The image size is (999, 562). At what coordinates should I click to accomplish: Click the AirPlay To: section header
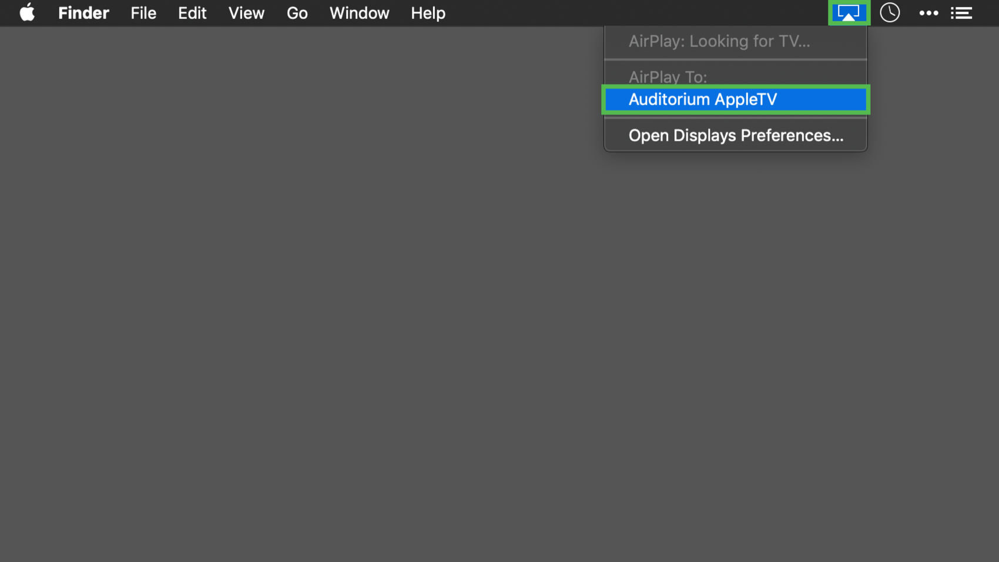[x=668, y=76]
